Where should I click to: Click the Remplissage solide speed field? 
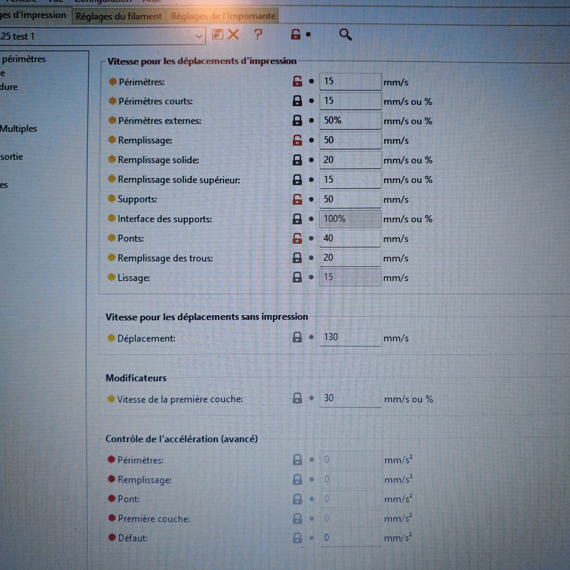point(350,160)
